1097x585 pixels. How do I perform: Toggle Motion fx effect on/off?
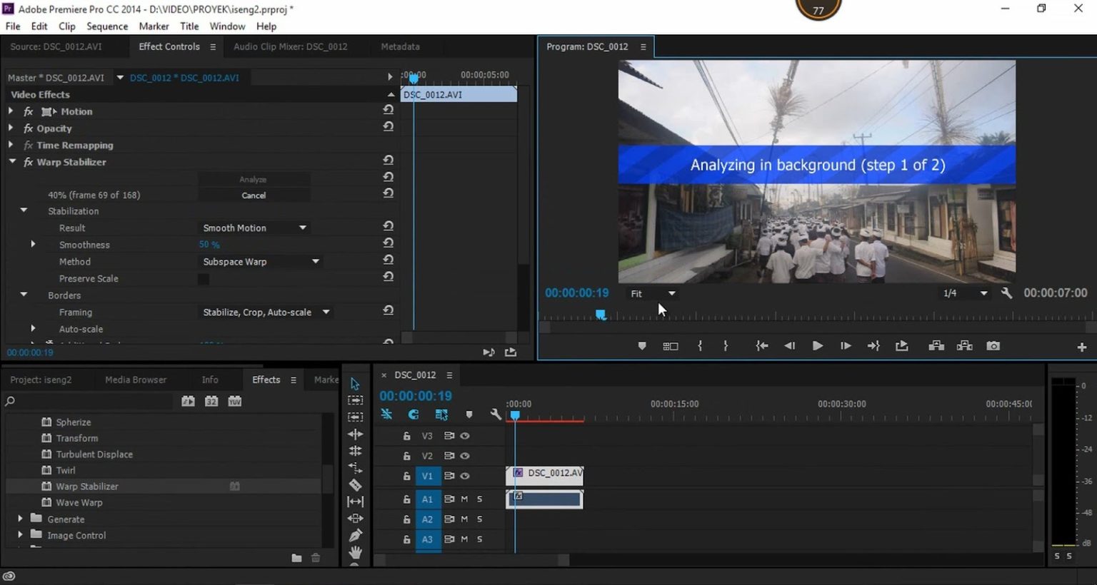[x=29, y=111]
